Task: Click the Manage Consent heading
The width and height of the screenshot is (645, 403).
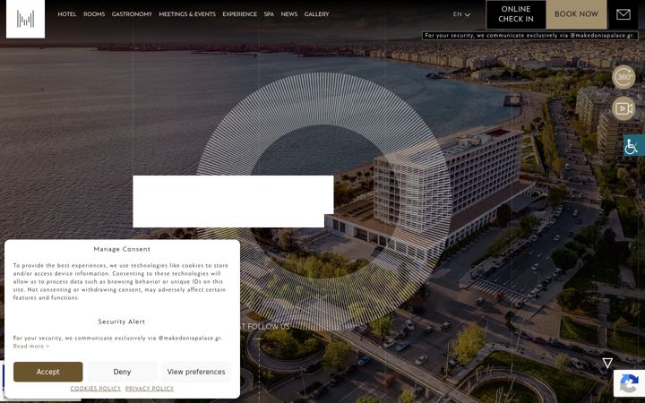Action: (x=122, y=249)
